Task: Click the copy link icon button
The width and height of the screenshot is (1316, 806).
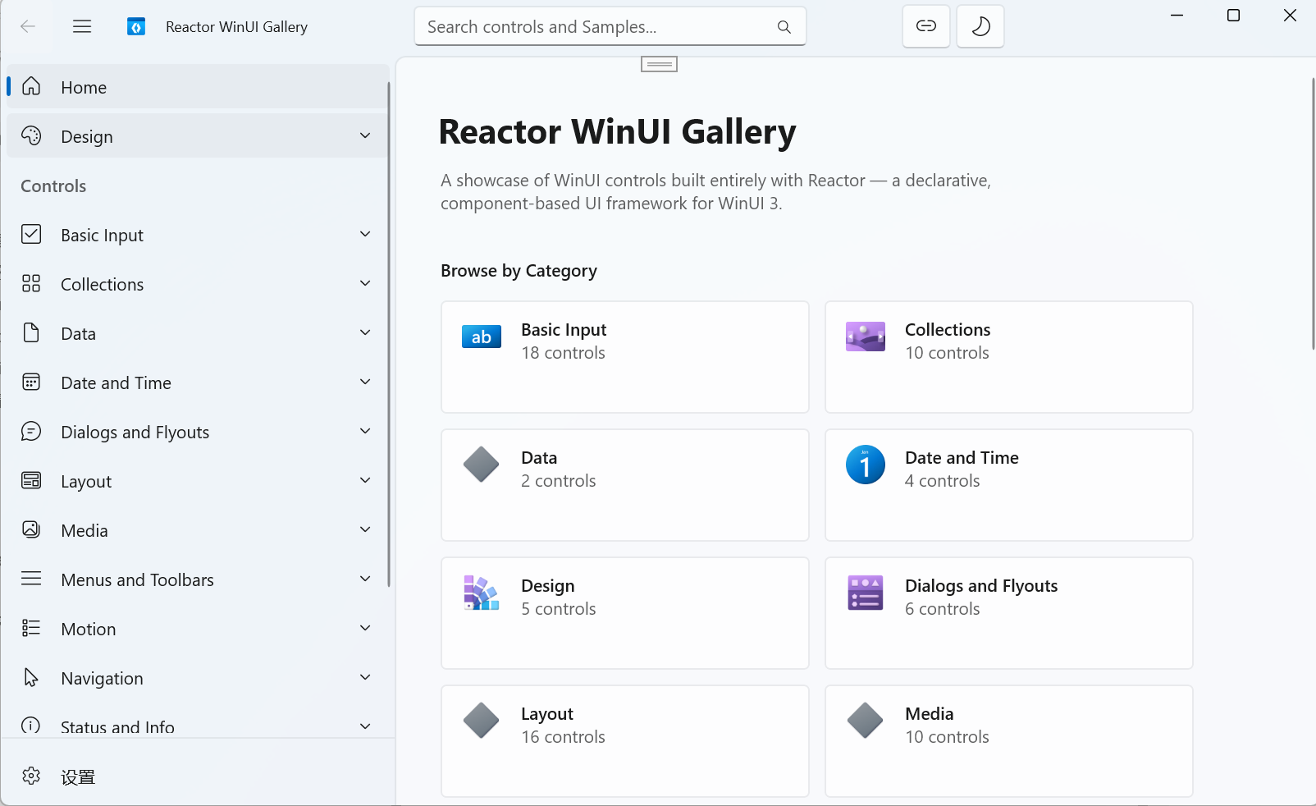Action: coord(926,26)
